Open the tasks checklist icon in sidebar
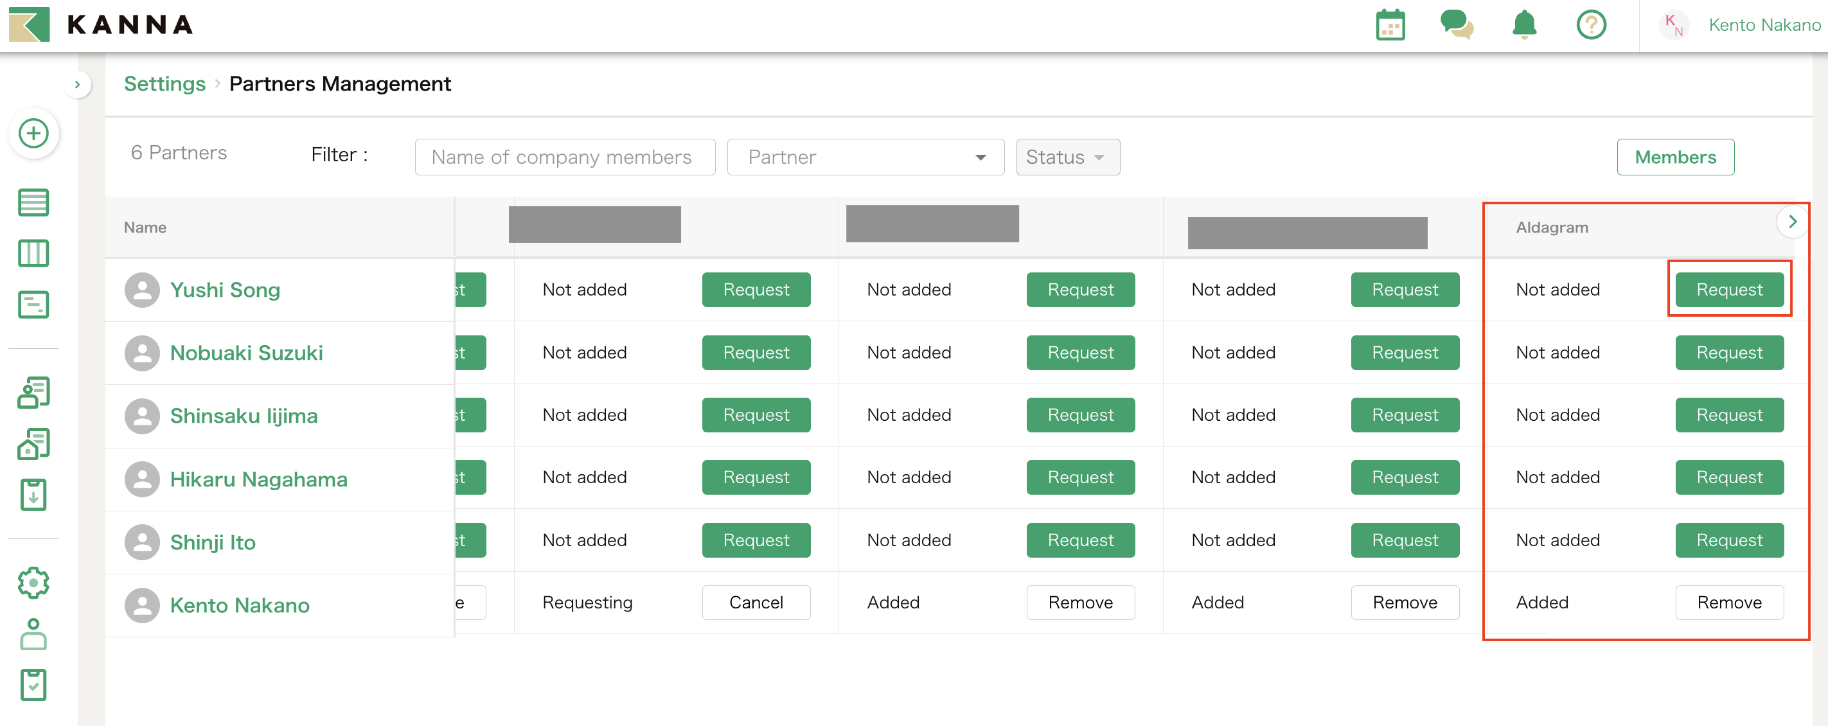1828x726 pixels. click(x=33, y=684)
